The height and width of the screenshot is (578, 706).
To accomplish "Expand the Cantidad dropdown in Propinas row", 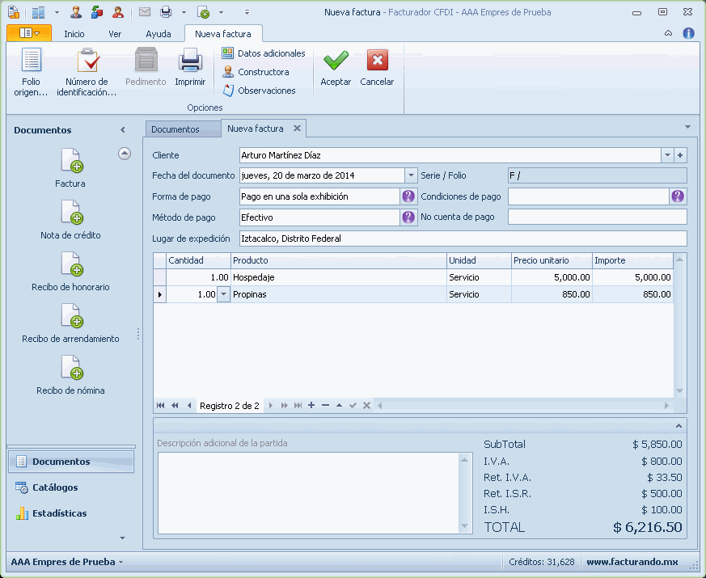I will point(223,295).
